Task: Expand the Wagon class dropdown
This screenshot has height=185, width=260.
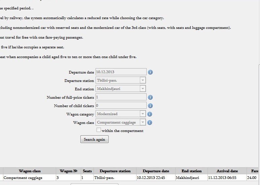Action: (121, 122)
